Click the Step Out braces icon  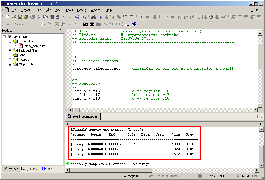pos(192,17)
